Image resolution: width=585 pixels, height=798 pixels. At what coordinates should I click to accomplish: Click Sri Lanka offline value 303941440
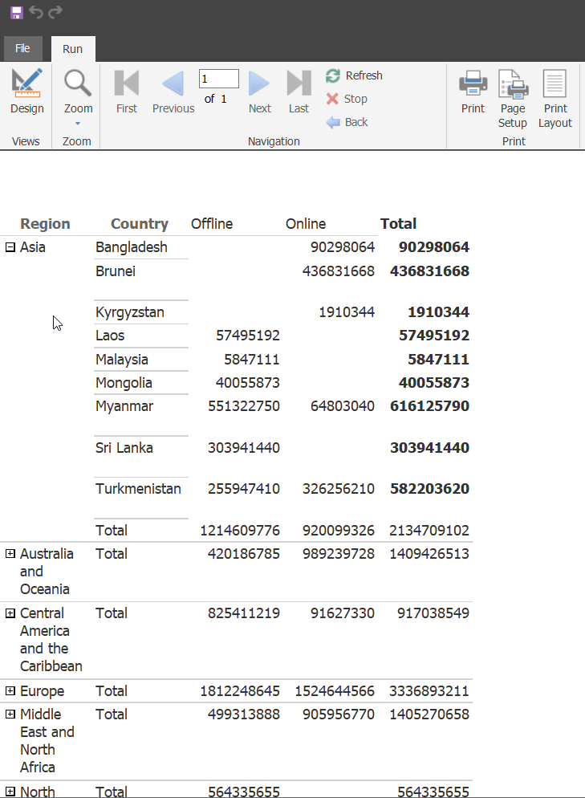pyautogui.click(x=244, y=448)
